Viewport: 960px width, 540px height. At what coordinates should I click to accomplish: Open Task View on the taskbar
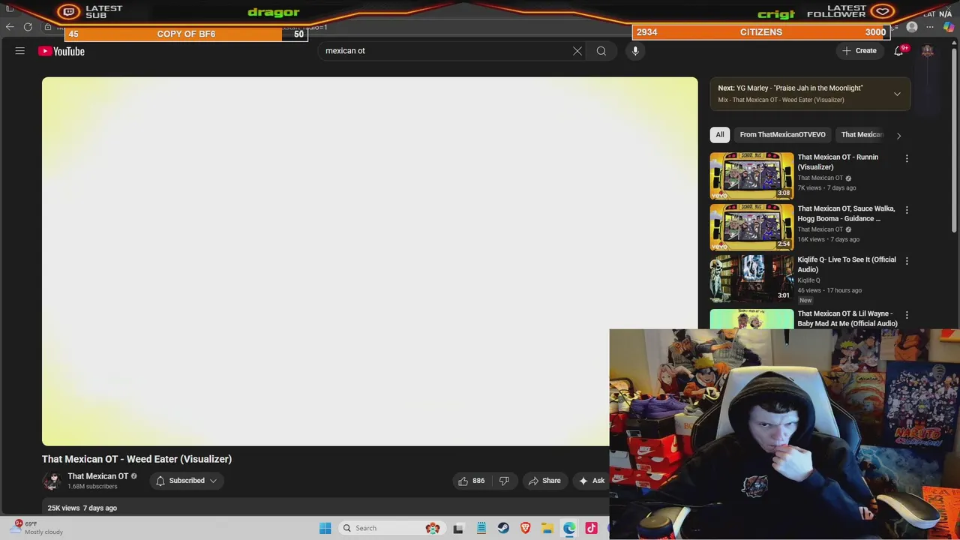coord(458,528)
